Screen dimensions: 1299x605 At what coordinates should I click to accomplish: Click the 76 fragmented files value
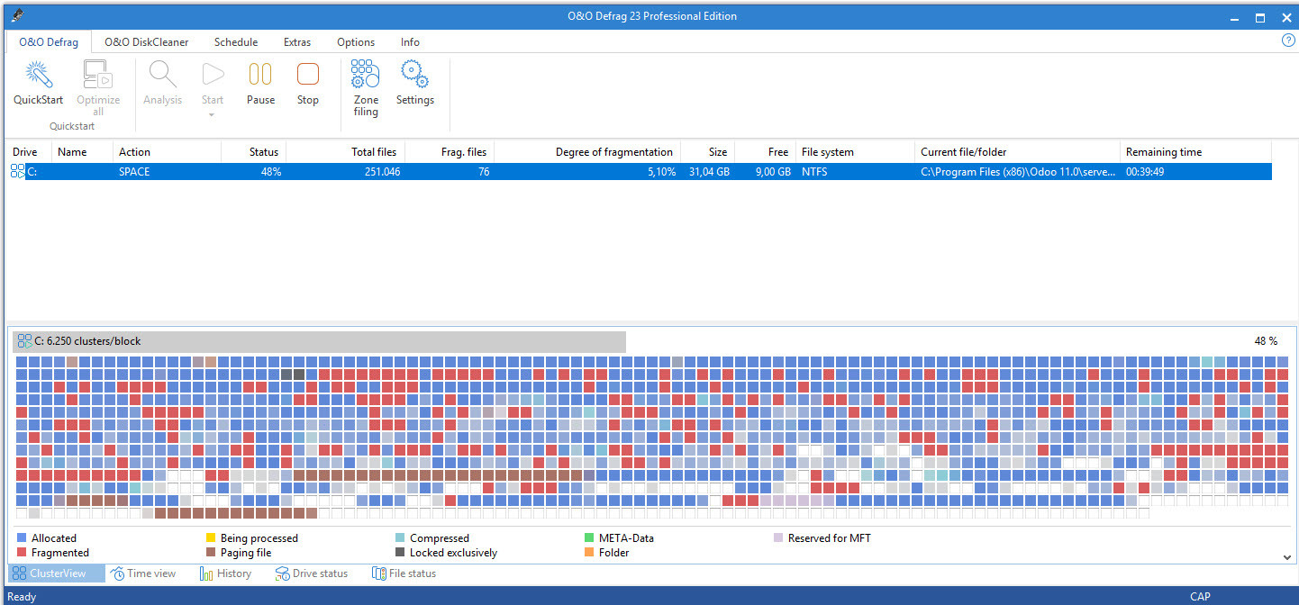tap(484, 171)
